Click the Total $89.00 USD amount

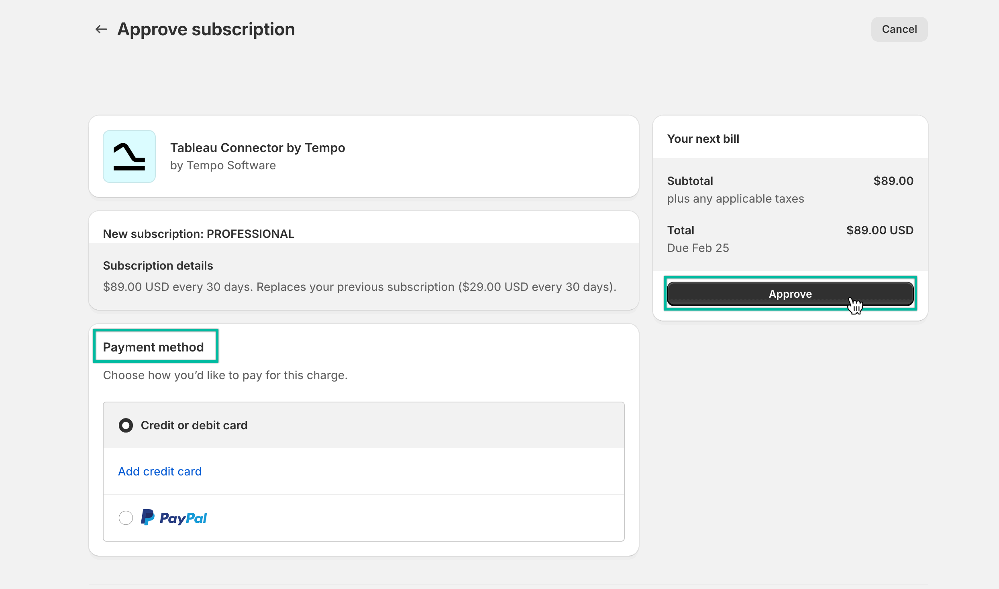click(x=879, y=230)
